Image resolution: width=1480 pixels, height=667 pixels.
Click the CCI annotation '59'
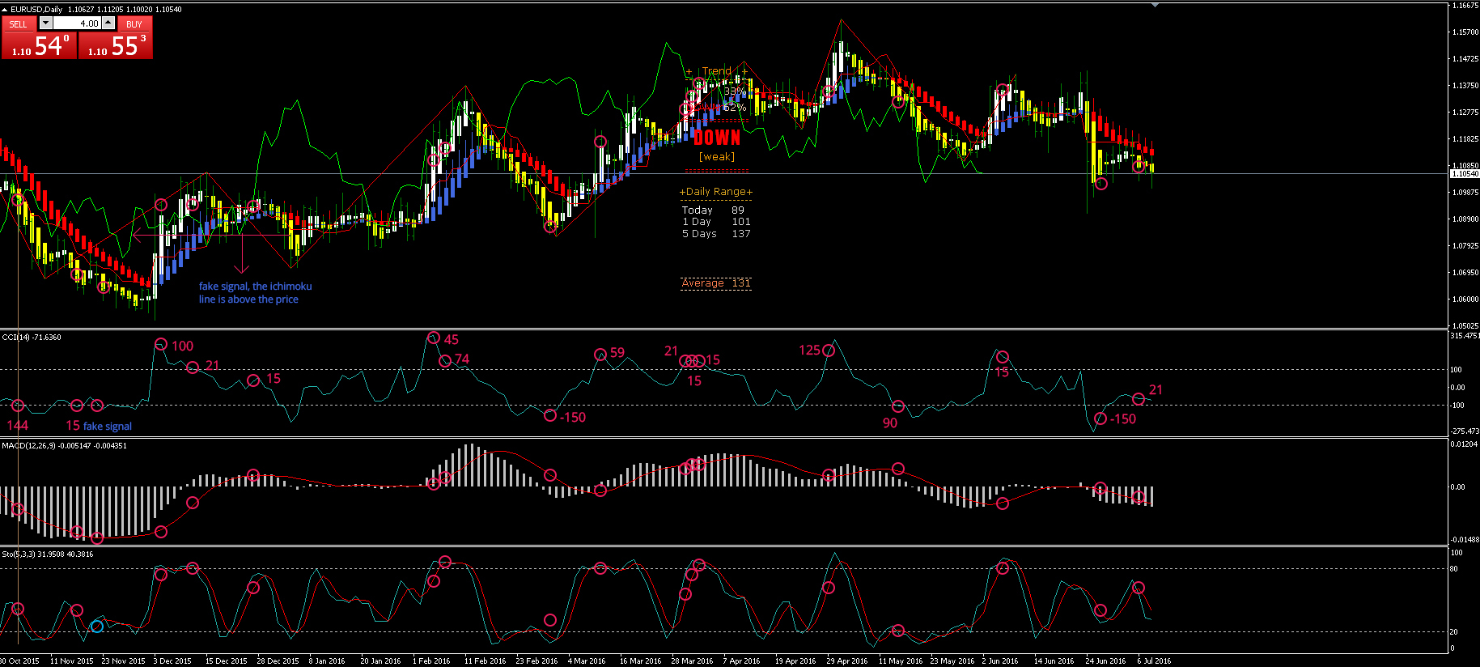617,353
